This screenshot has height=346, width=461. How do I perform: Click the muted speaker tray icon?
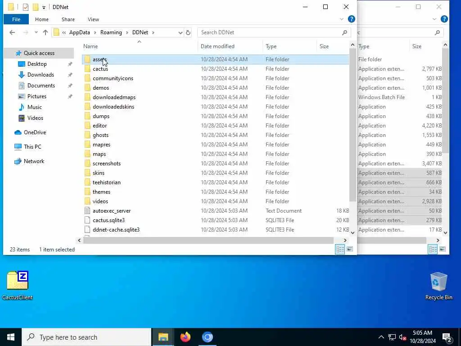point(402,337)
